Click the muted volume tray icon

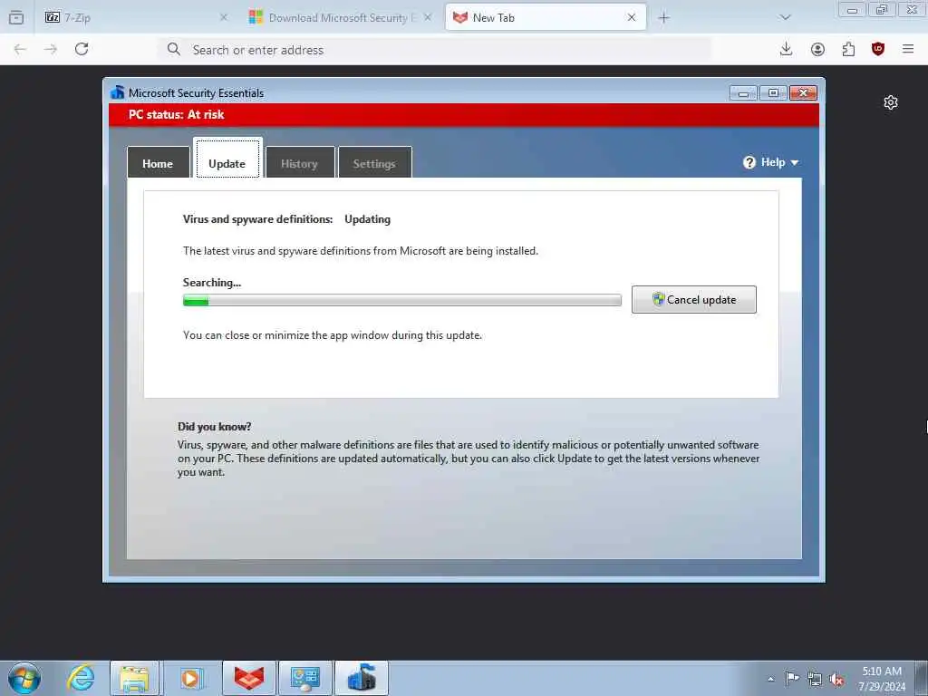(x=836, y=680)
